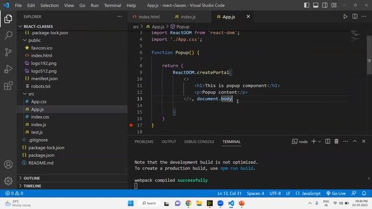Open the Search view in activity bar
Screen dimensions: 372x209
8,35
